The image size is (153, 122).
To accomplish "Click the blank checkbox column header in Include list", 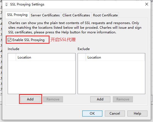I will 12,57.
